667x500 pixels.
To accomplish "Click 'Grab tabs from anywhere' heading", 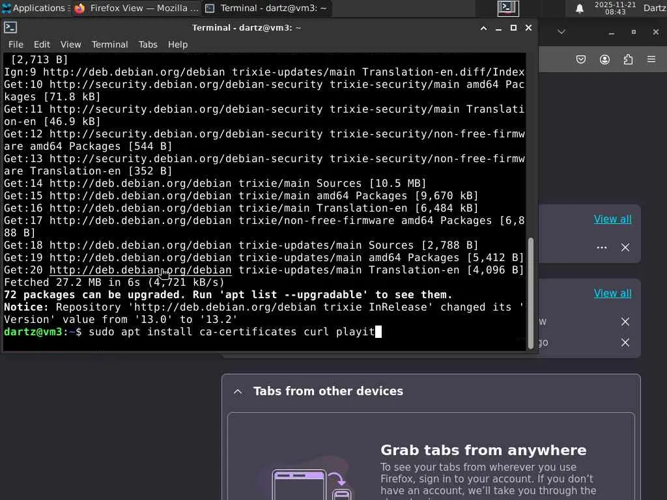I will point(483,451).
